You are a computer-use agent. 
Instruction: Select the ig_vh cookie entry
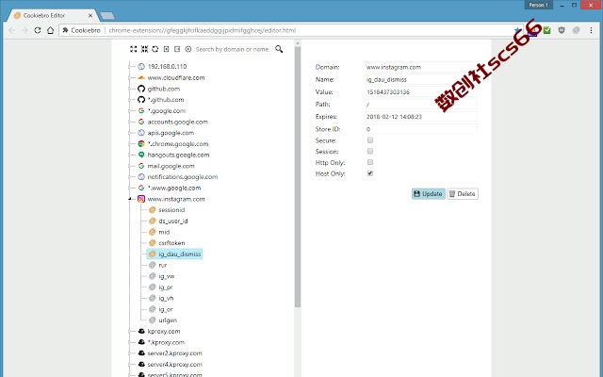[x=166, y=298]
